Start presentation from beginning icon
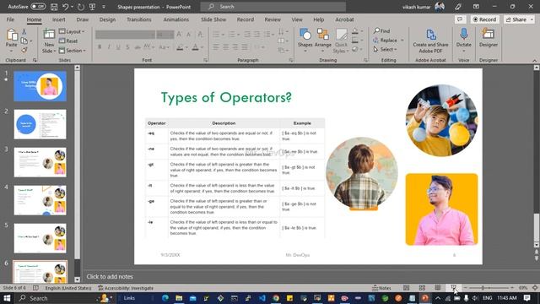The width and height of the screenshot is (540, 304). [92, 7]
